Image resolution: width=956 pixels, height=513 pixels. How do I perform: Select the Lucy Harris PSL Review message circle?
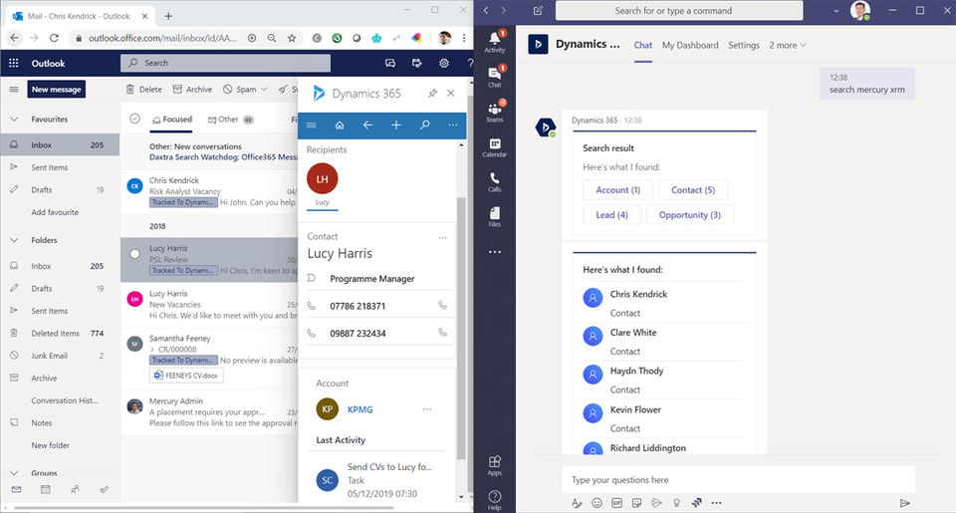(x=135, y=254)
